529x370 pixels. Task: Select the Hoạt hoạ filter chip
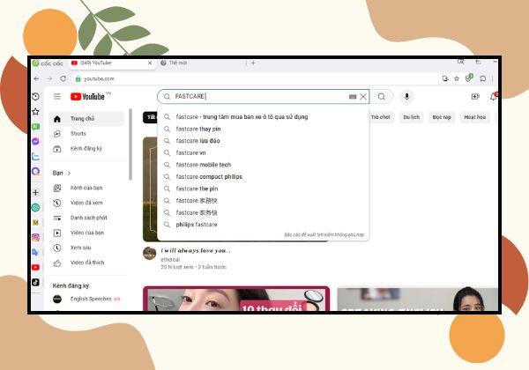tap(474, 117)
